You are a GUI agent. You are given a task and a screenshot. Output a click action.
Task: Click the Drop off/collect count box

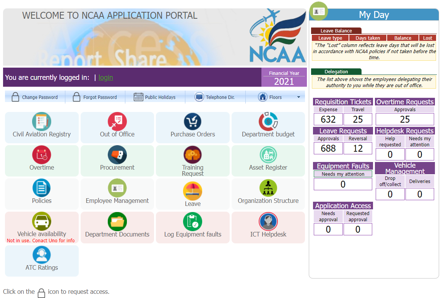tap(390, 194)
